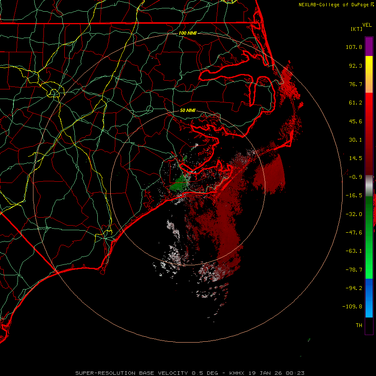Pick the yellow-orange segment of color bar
Screen dimensions: 376x376
click(x=369, y=74)
